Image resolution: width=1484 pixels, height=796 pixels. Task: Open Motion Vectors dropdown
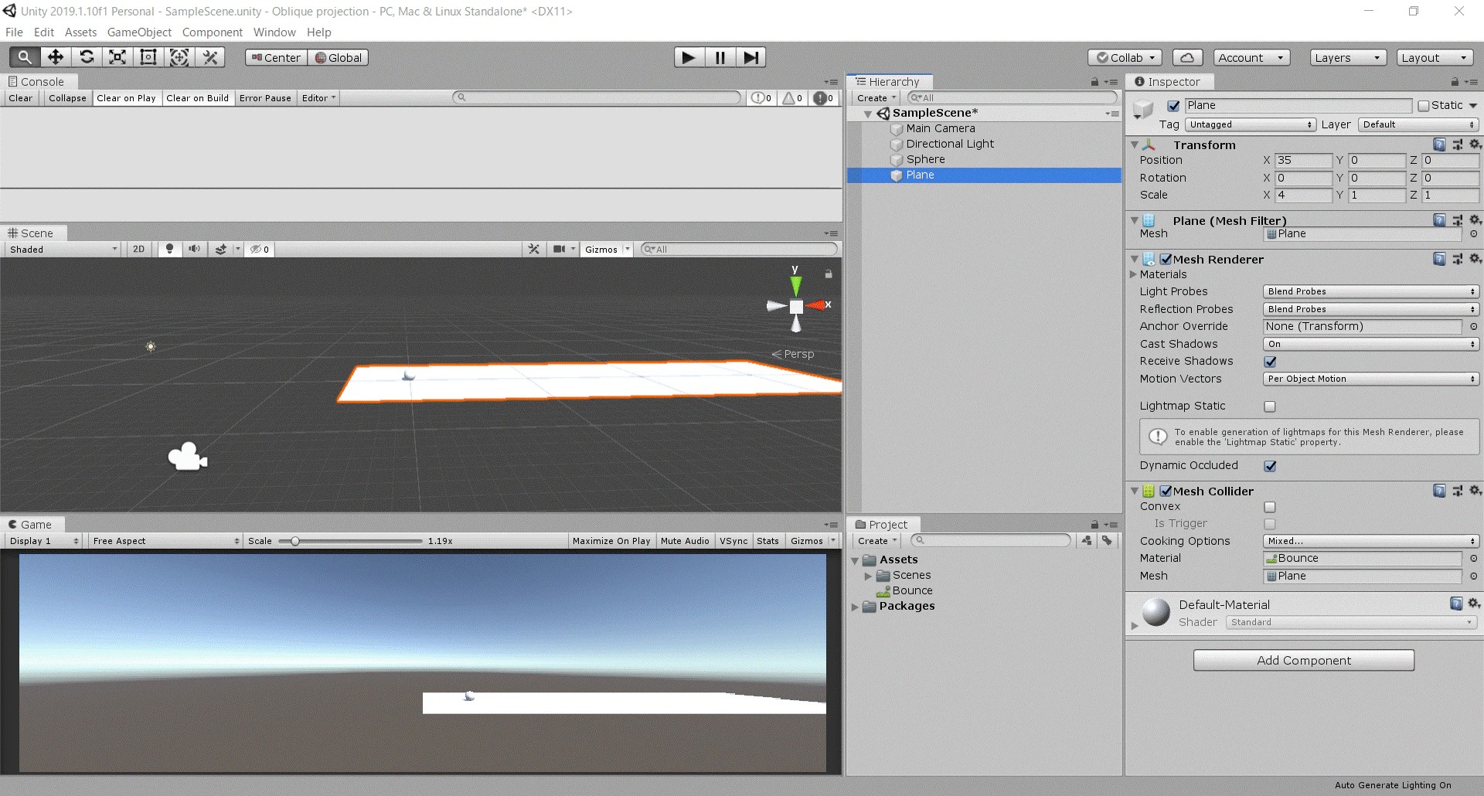1371,379
